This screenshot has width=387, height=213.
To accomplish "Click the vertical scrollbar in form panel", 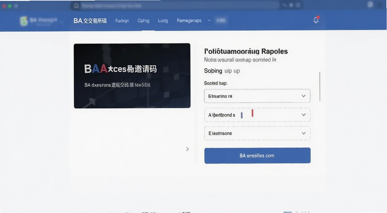I will click(320, 87).
